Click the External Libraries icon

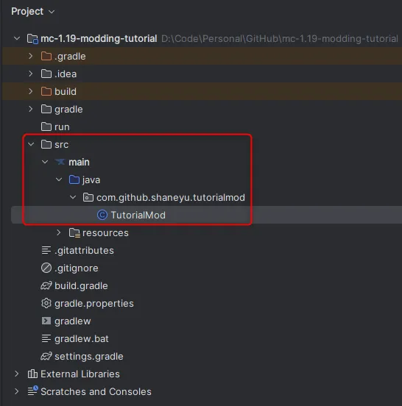(32, 374)
